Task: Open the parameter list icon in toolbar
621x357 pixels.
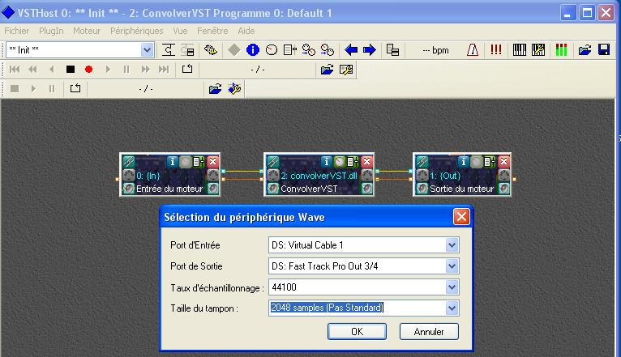Action: click(290, 50)
